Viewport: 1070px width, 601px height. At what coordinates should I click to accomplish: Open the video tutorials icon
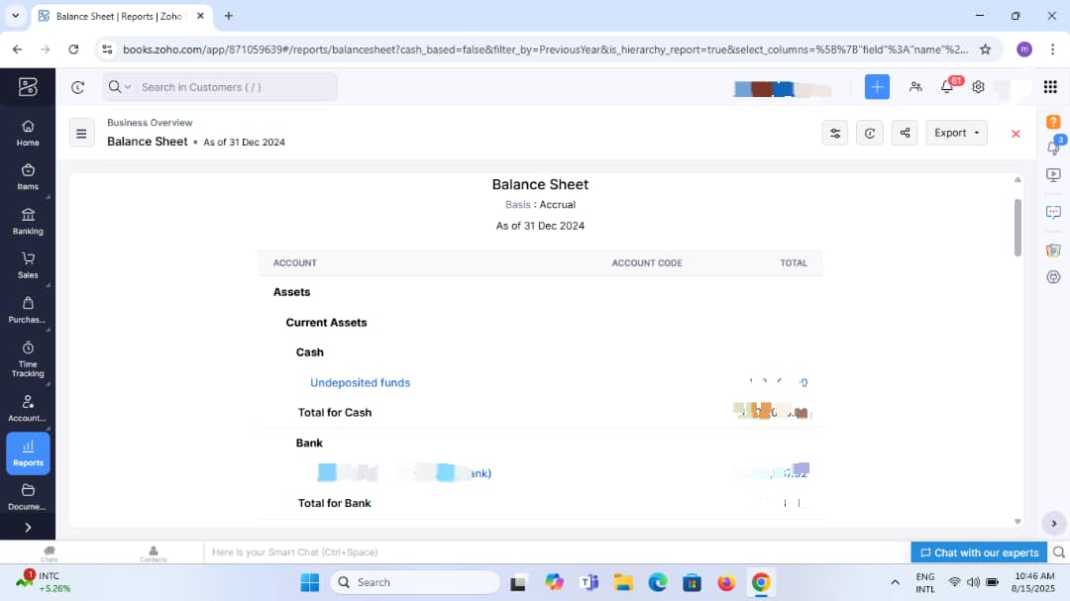coord(1053,175)
